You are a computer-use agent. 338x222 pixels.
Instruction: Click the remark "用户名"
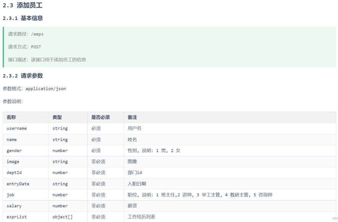(134, 128)
